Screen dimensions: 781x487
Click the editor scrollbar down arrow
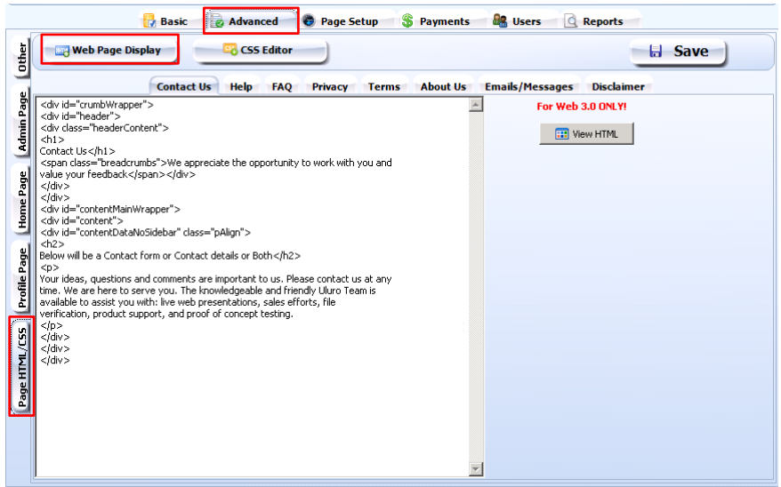[476, 468]
